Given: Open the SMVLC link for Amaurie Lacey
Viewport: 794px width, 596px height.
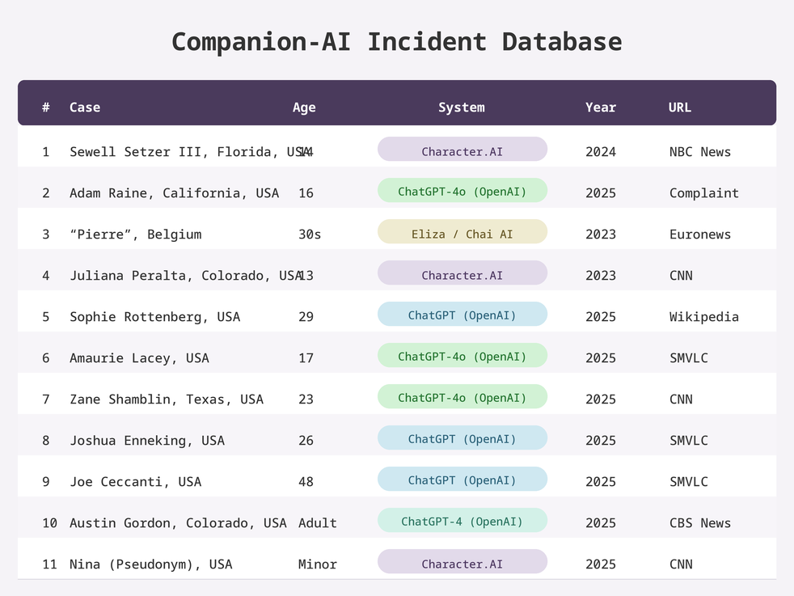Looking at the screenshot, I should point(689,358).
